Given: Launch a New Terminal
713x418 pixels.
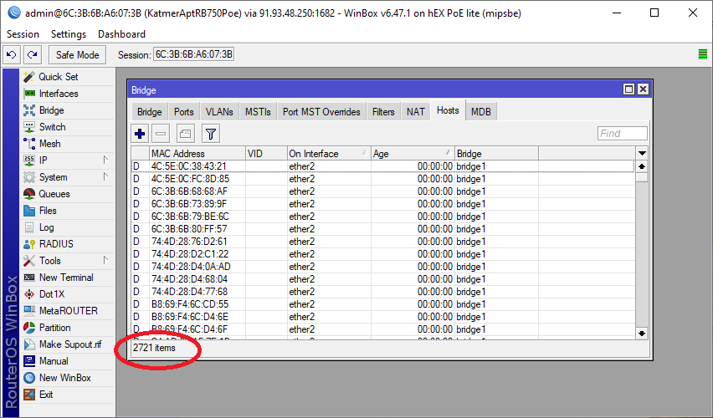Looking at the screenshot, I should 67,278.
